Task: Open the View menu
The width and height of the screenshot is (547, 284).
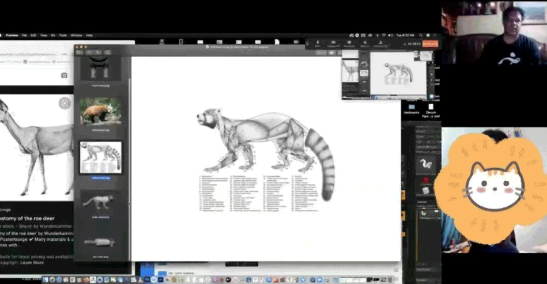Action: pyautogui.click(x=44, y=36)
